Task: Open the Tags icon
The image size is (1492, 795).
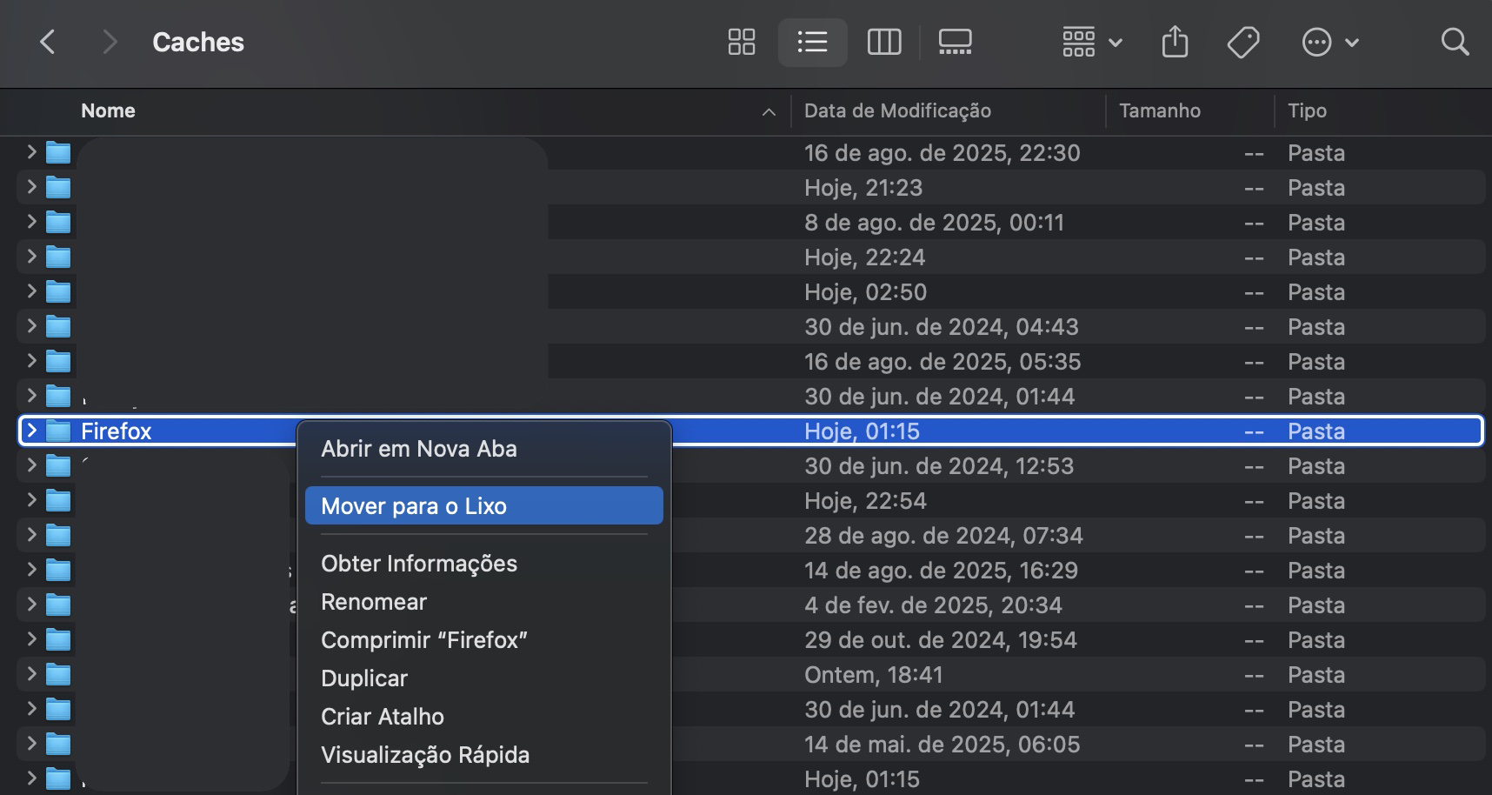Action: (x=1243, y=41)
